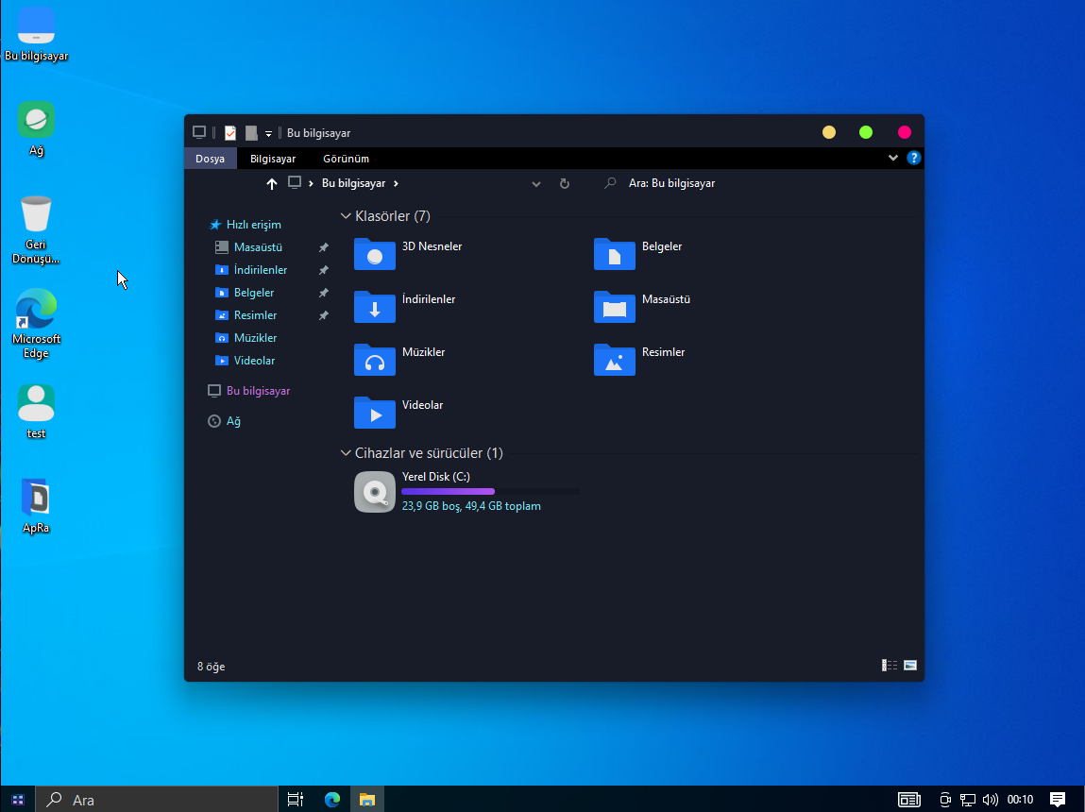1085x812 pixels.
Task: Switch to the Görünüm ribbon tab
Action: 346,159
